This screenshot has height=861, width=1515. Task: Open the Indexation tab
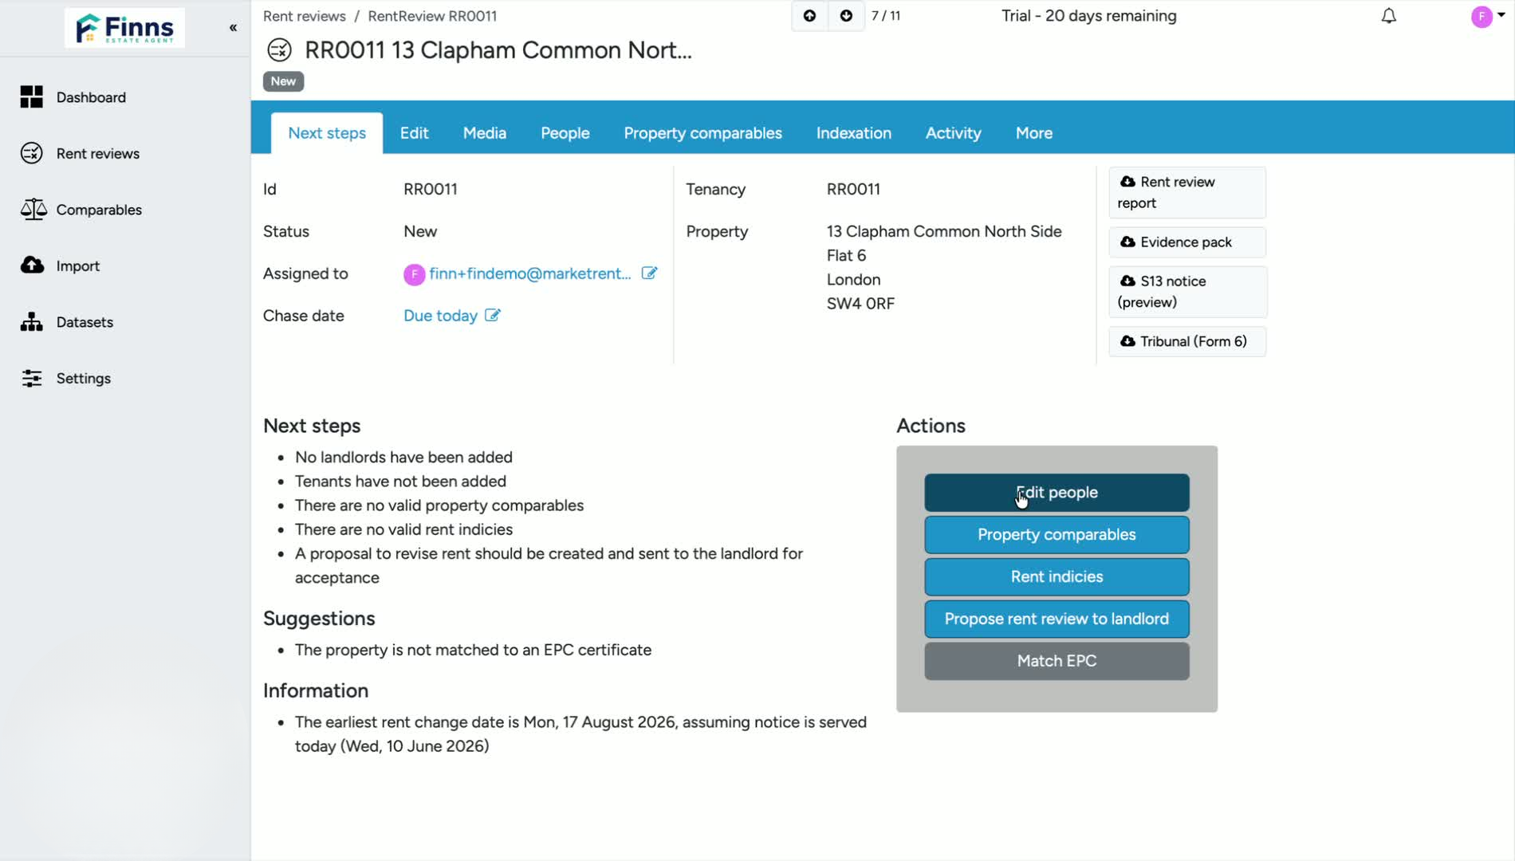point(854,133)
